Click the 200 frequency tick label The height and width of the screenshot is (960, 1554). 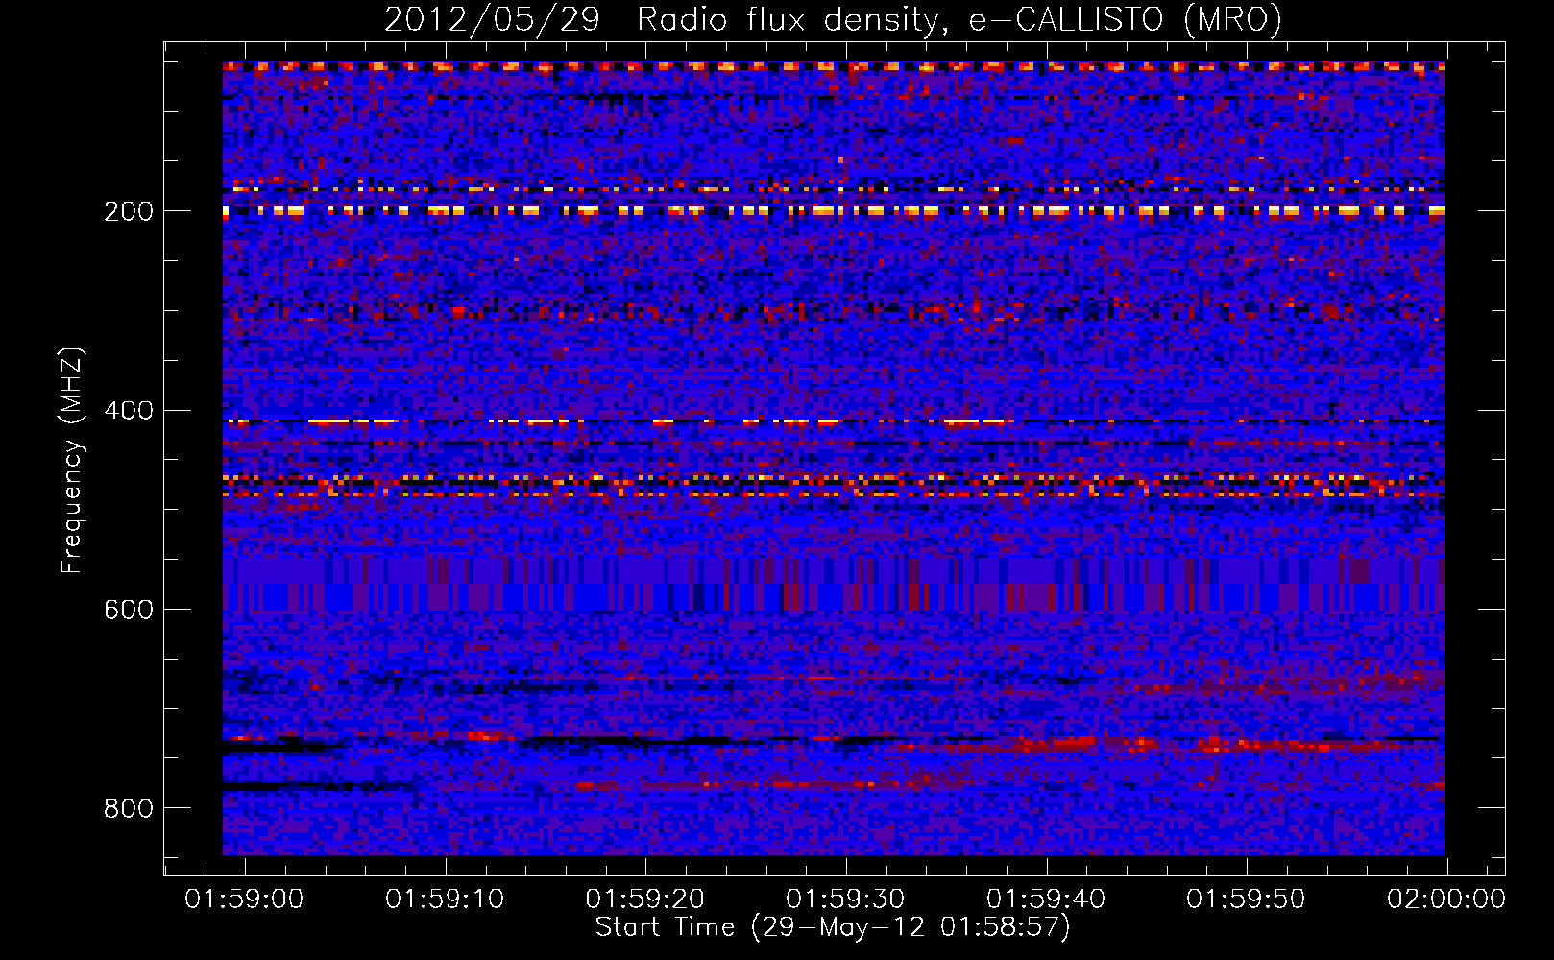click(x=129, y=211)
